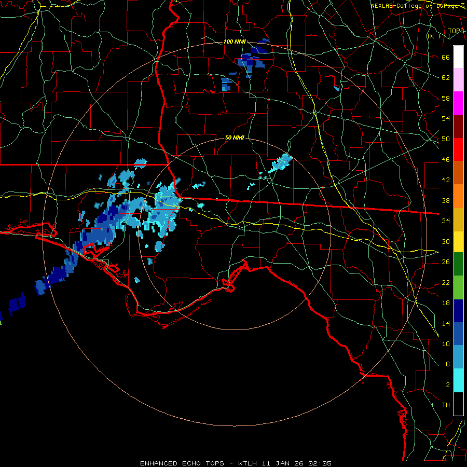Click the NEXLAB-College of DuPage credit text
This screenshot has width=467, height=467.
418,6
